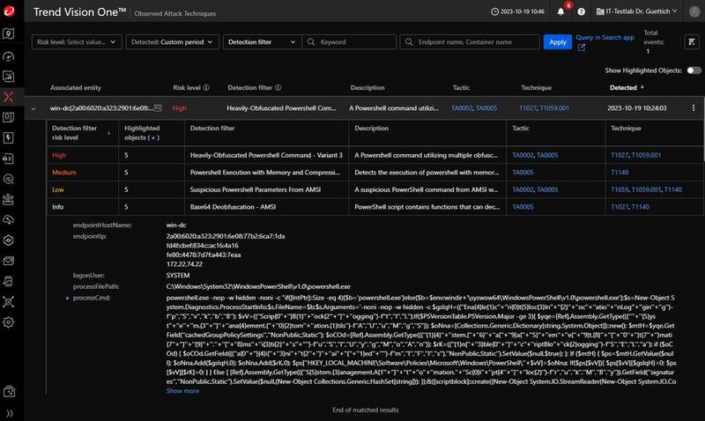The width and height of the screenshot is (705, 421).
Task: Open the three-dot menu for win-dc row
Action: tap(694, 107)
